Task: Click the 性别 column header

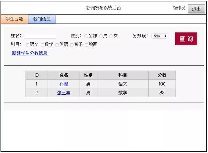Action: coord(88,75)
